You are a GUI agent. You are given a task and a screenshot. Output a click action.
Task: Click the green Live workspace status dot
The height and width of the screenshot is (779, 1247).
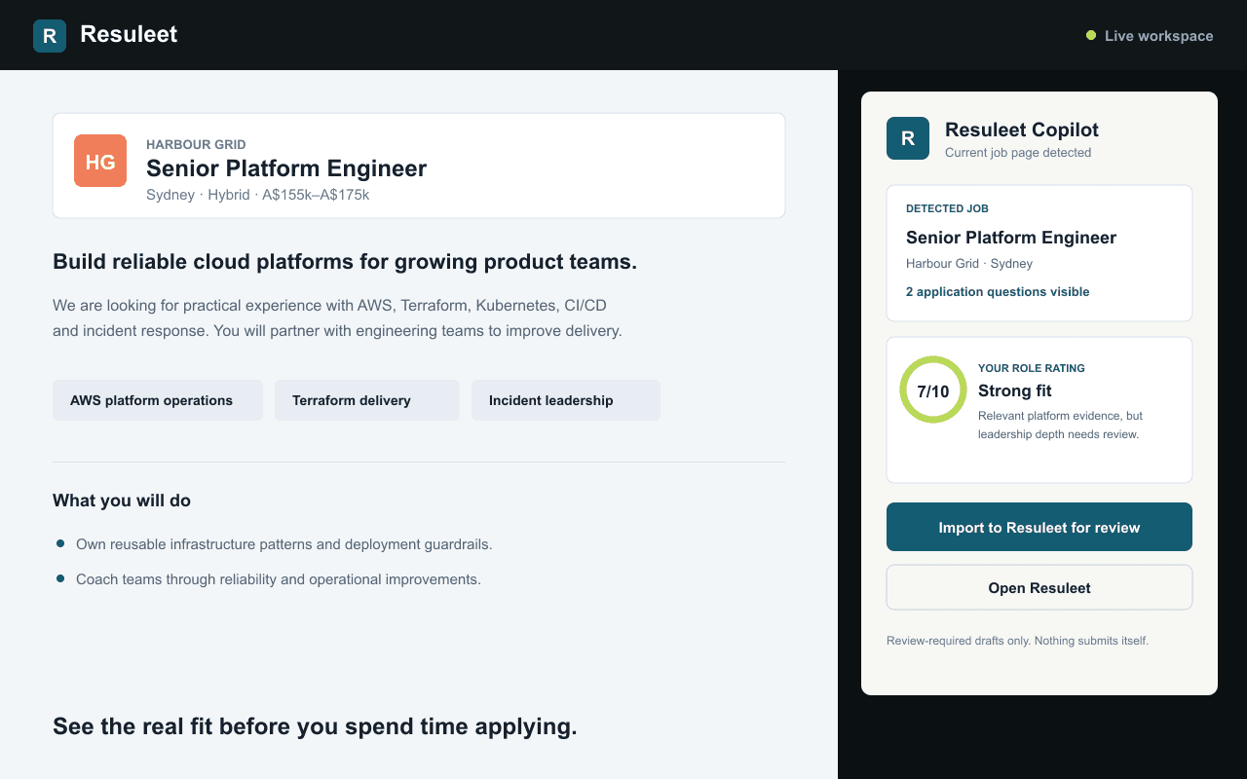click(1091, 36)
